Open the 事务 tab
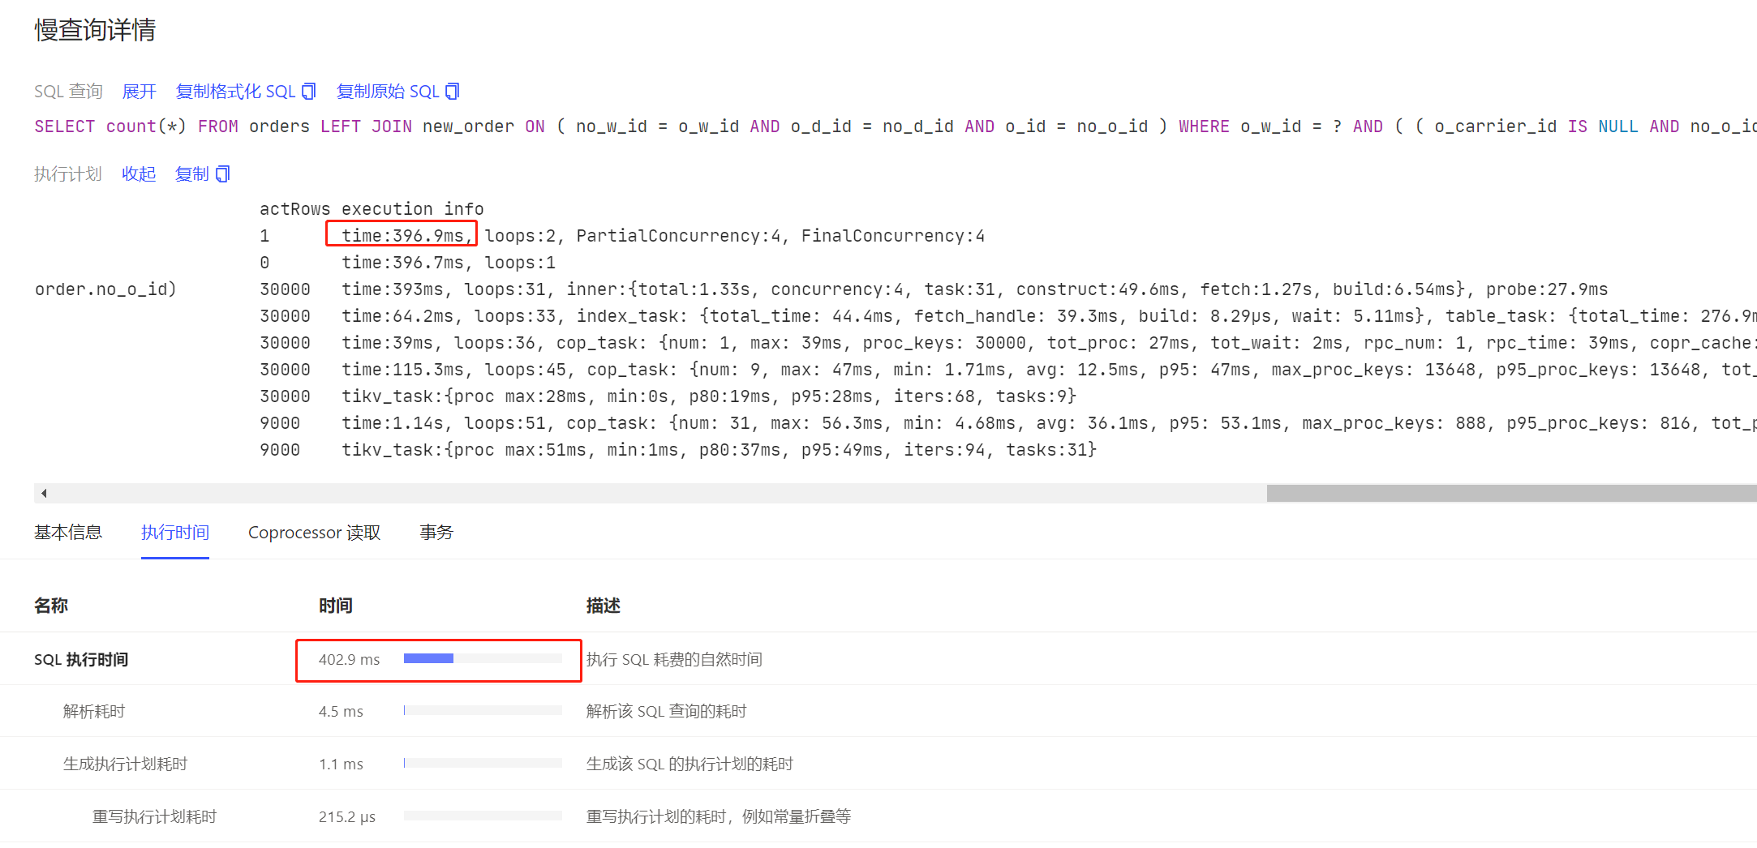1757x848 pixels. pos(436,533)
